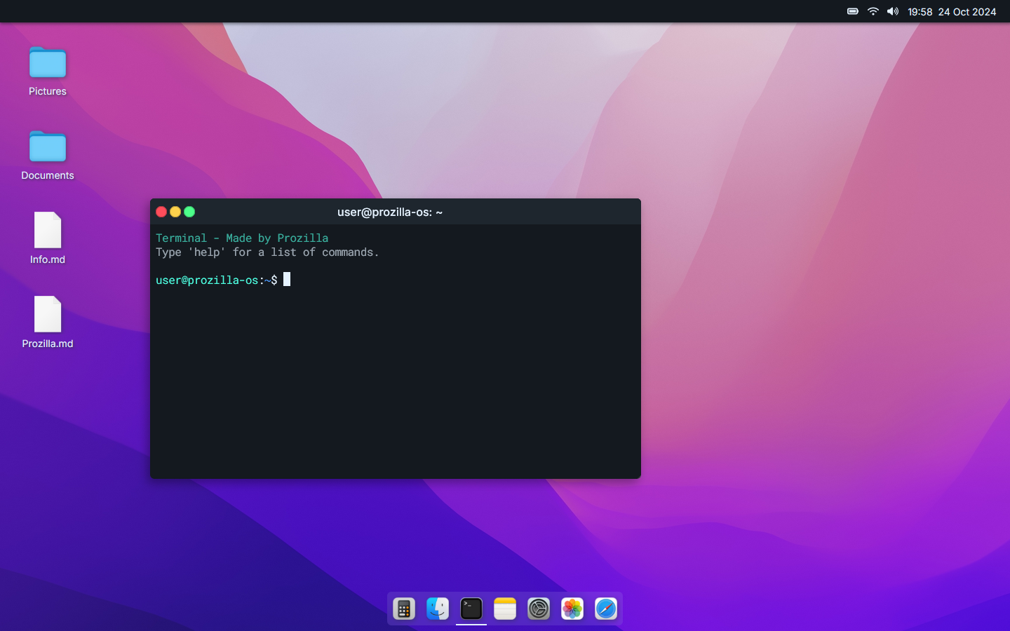Select the Prozilla.md file icon

[48, 314]
